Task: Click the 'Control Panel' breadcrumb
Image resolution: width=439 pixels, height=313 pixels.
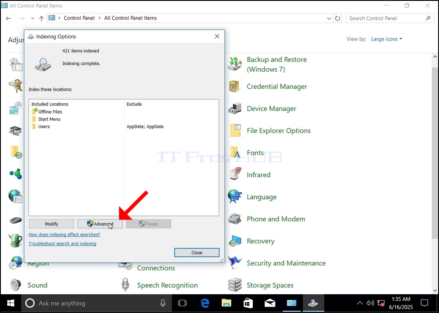Action: (79, 18)
